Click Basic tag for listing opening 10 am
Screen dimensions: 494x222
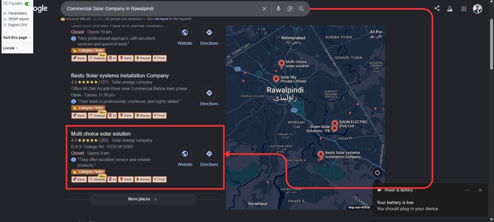pos(79,58)
